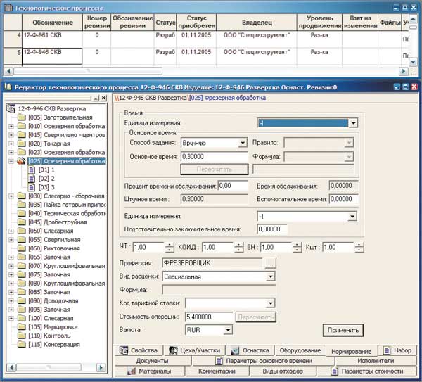Open the top Единица измерения dropdown
The height and width of the screenshot is (382, 422).
(x=353, y=123)
